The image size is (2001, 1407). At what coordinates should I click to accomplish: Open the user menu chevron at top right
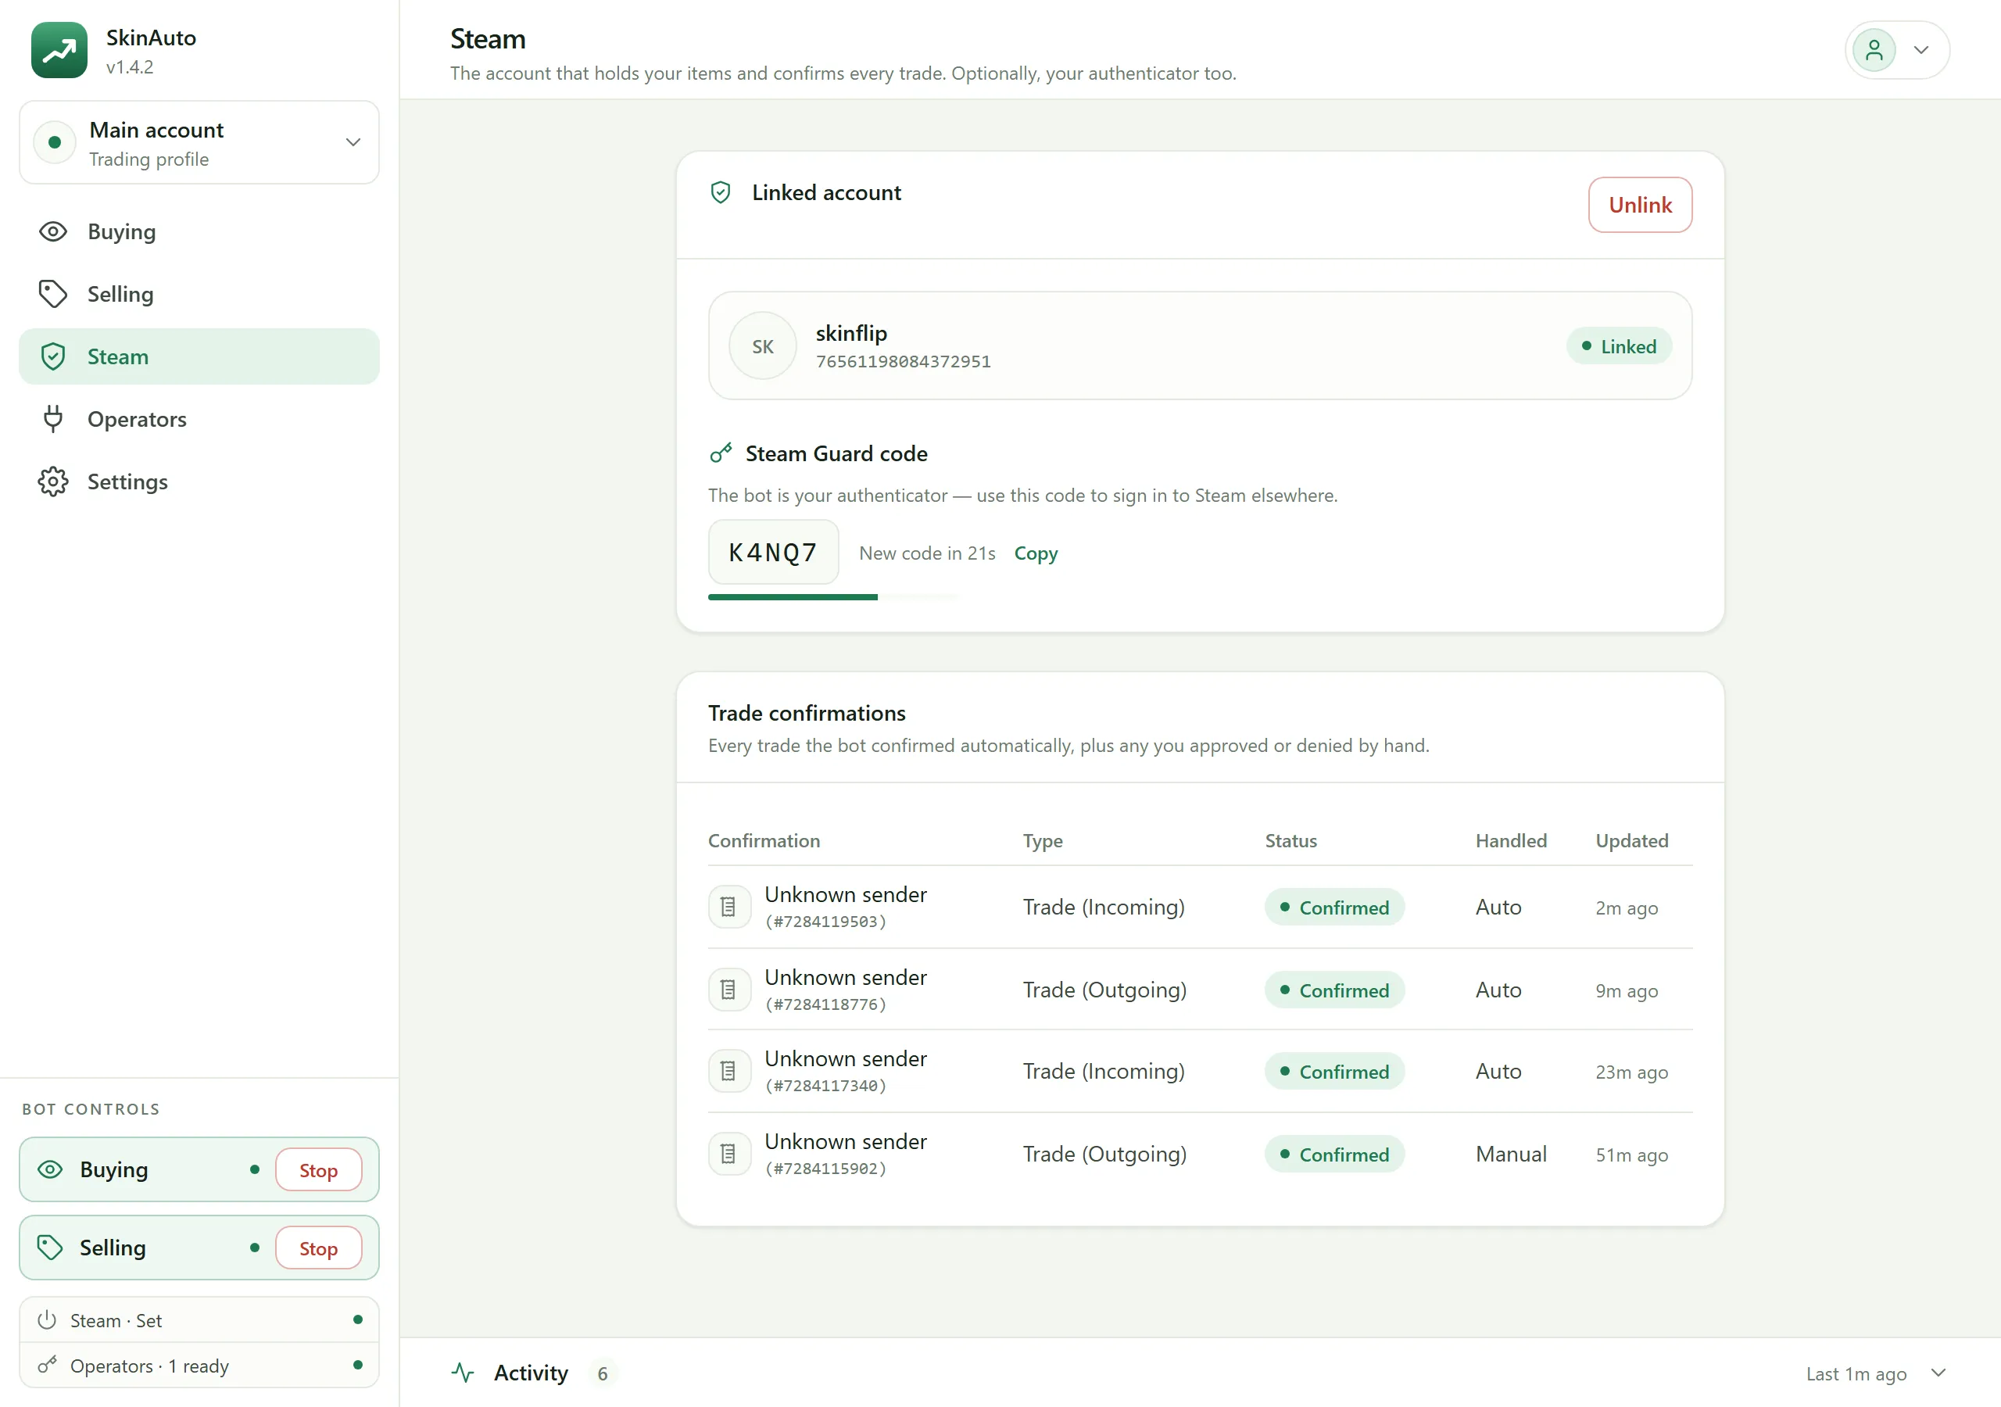pos(1920,51)
